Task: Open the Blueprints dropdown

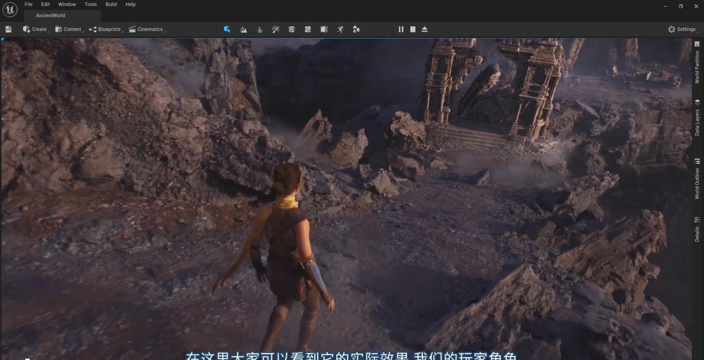Action: (106, 29)
